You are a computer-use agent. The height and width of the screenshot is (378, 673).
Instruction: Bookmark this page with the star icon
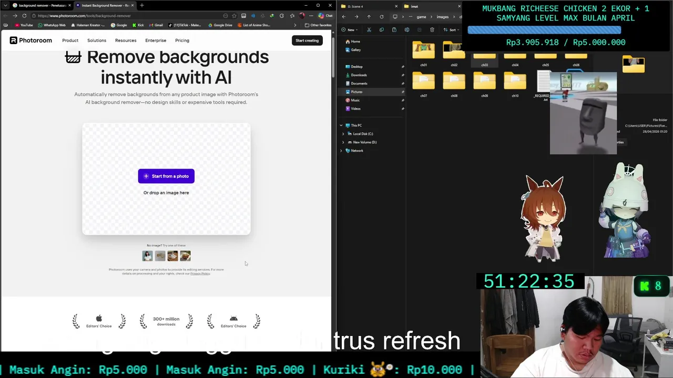[x=234, y=16]
